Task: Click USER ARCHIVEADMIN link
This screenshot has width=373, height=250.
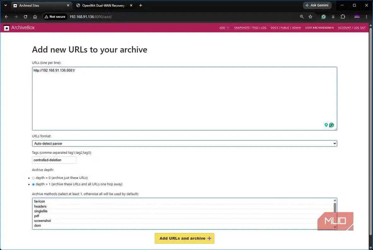Action: pyautogui.click(x=319, y=28)
